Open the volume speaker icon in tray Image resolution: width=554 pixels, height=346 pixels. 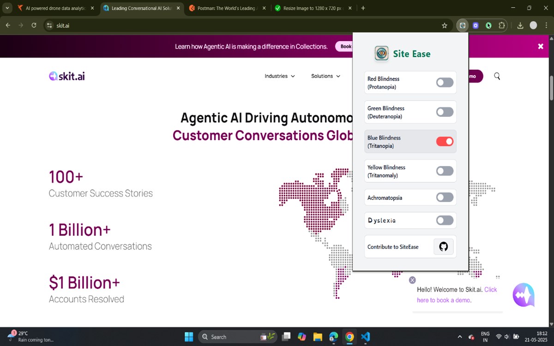coord(507,337)
